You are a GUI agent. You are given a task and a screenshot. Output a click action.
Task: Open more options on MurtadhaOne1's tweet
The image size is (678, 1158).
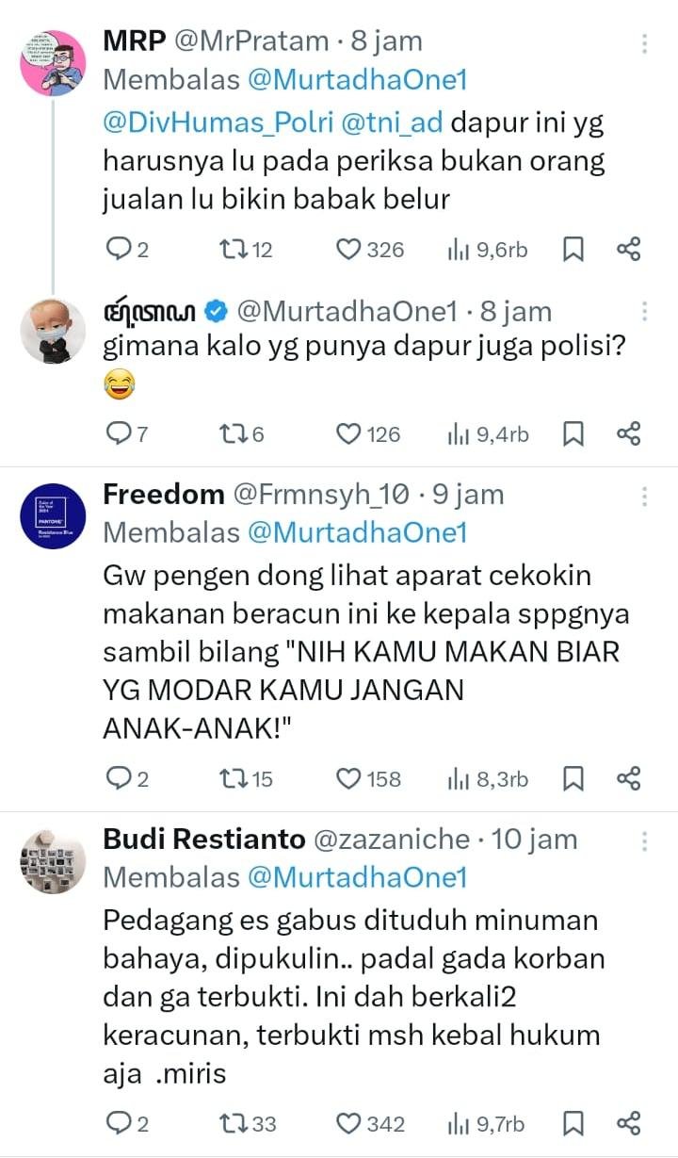pos(645,312)
